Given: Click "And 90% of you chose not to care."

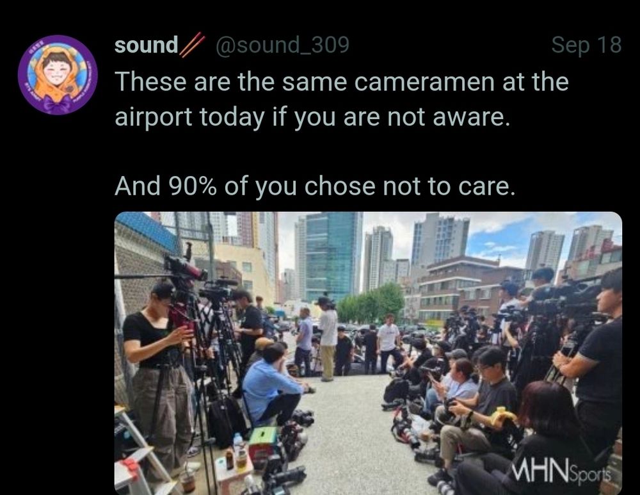Looking at the screenshot, I should [x=315, y=186].
